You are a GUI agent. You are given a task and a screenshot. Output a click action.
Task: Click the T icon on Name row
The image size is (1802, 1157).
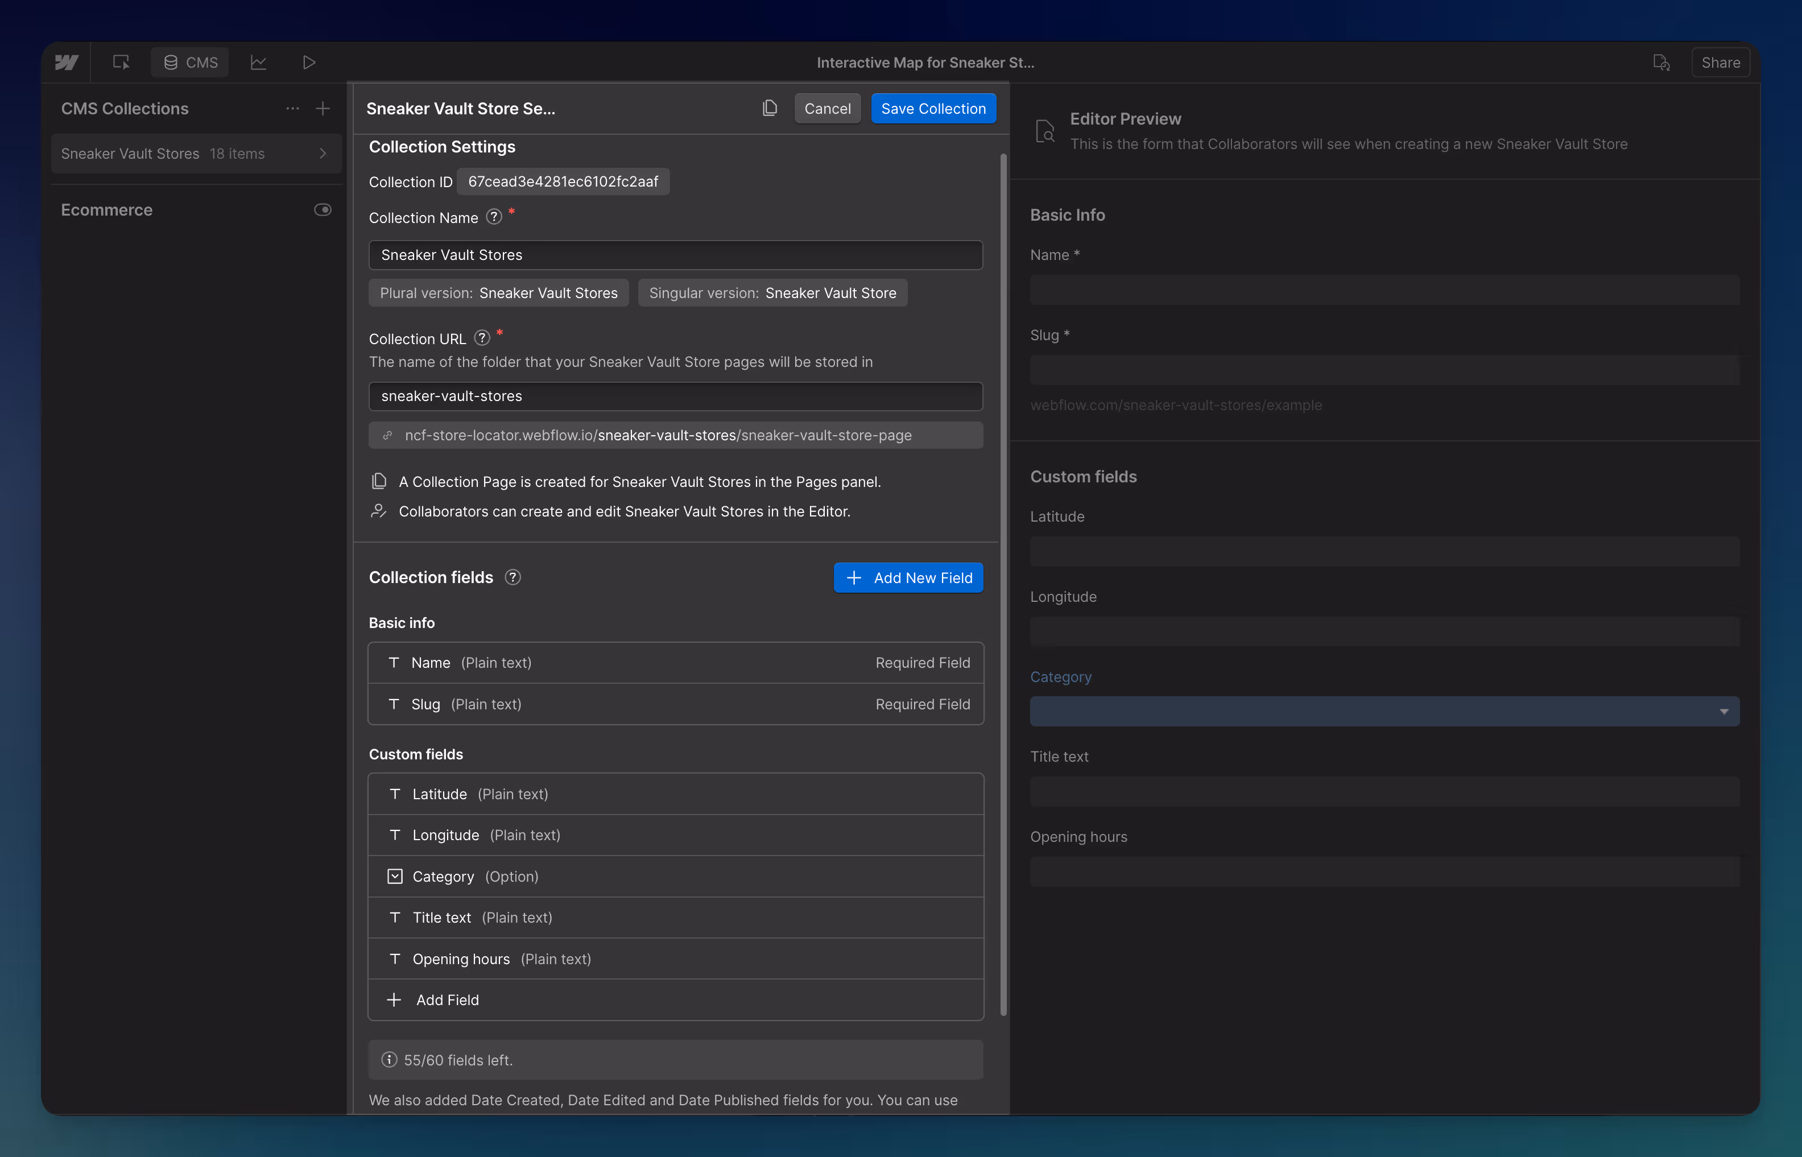point(394,662)
